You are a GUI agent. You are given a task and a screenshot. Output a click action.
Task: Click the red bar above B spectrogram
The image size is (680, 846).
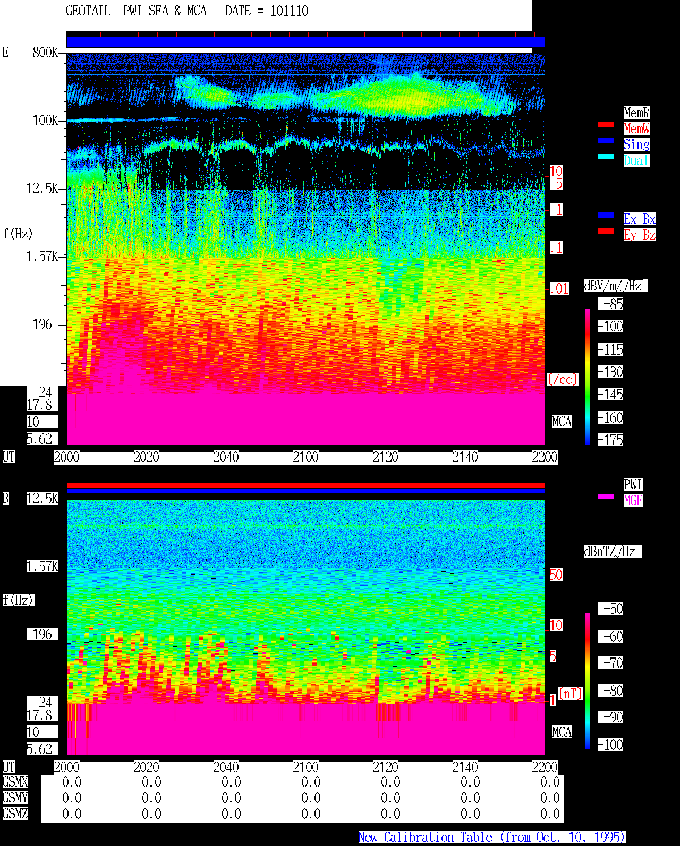[305, 485]
